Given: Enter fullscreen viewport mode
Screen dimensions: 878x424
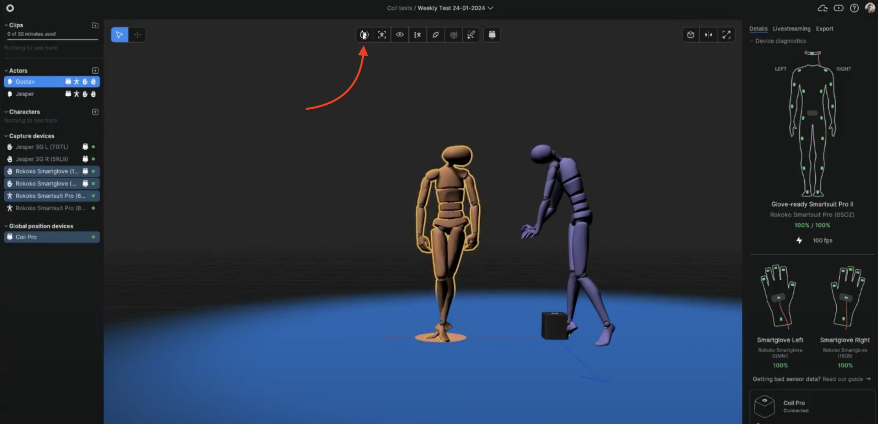Looking at the screenshot, I should coord(726,35).
